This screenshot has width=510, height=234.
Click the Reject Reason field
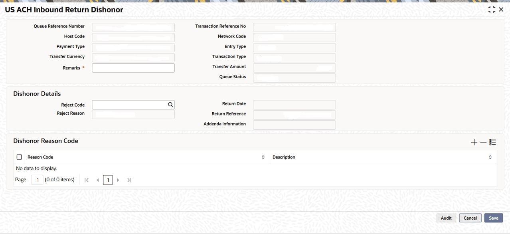click(x=133, y=115)
